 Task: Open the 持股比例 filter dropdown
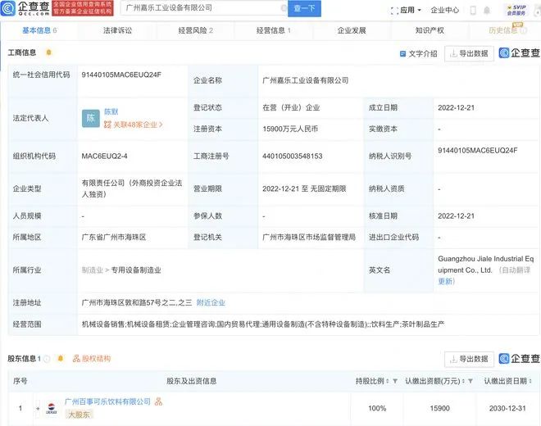coord(395,381)
